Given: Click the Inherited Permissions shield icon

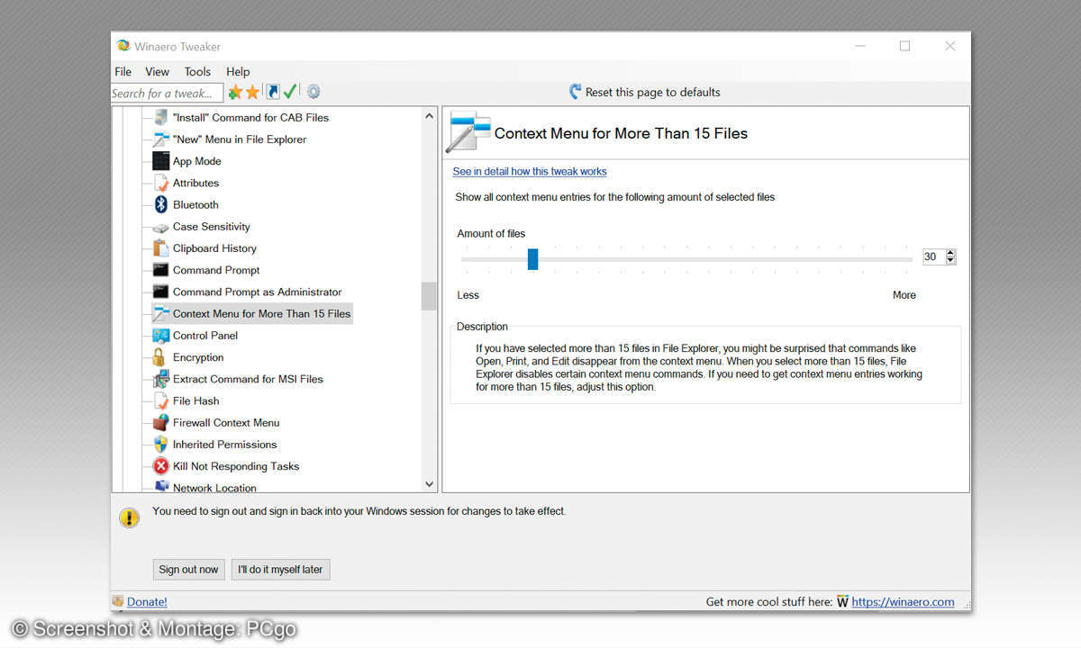Looking at the screenshot, I should 160,445.
